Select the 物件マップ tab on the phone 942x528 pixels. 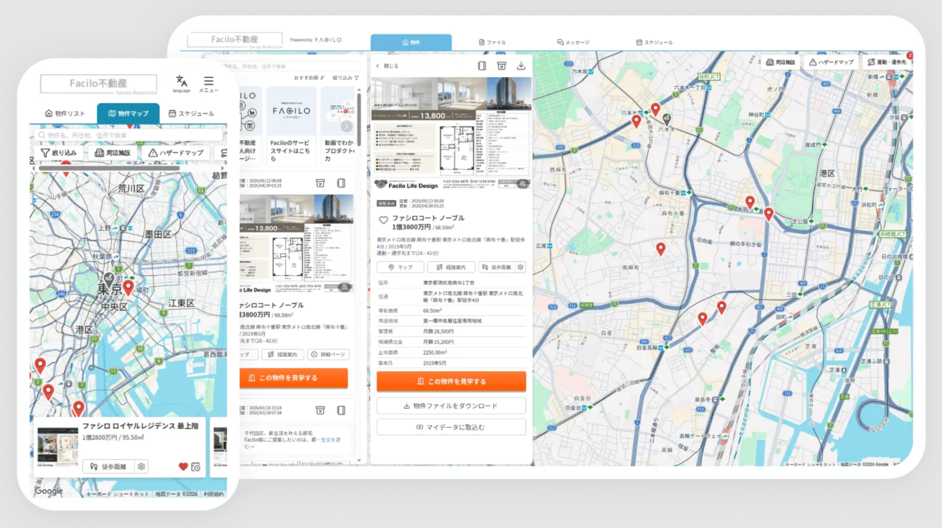[128, 114]
